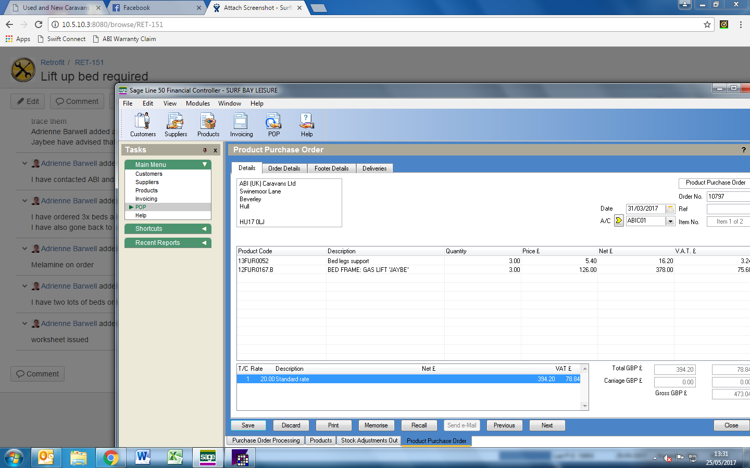750x468 pixels.
Task: Click the Products toolbar icon
Action: coord(208,125)
